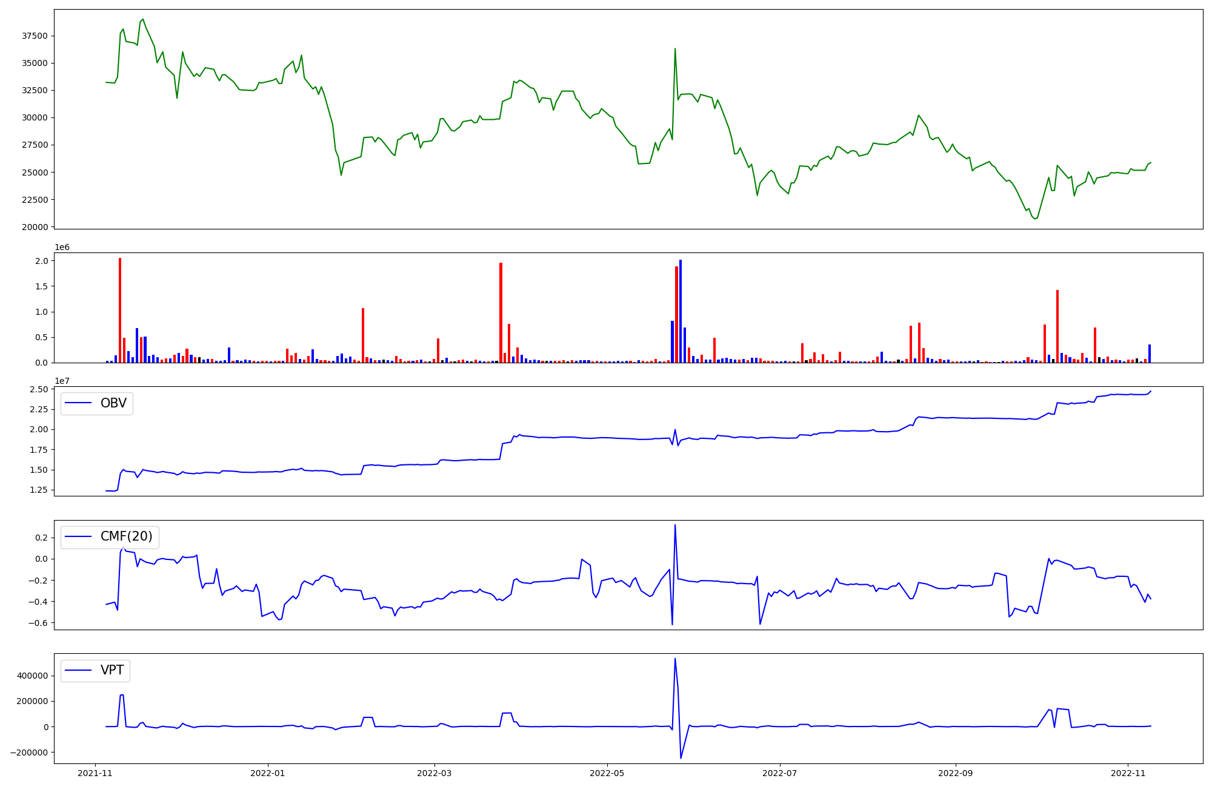Viewport: 1212px width, 787px height.
Task: Click the 2022-07 x-axis date label
Action: tap(780, 773)
